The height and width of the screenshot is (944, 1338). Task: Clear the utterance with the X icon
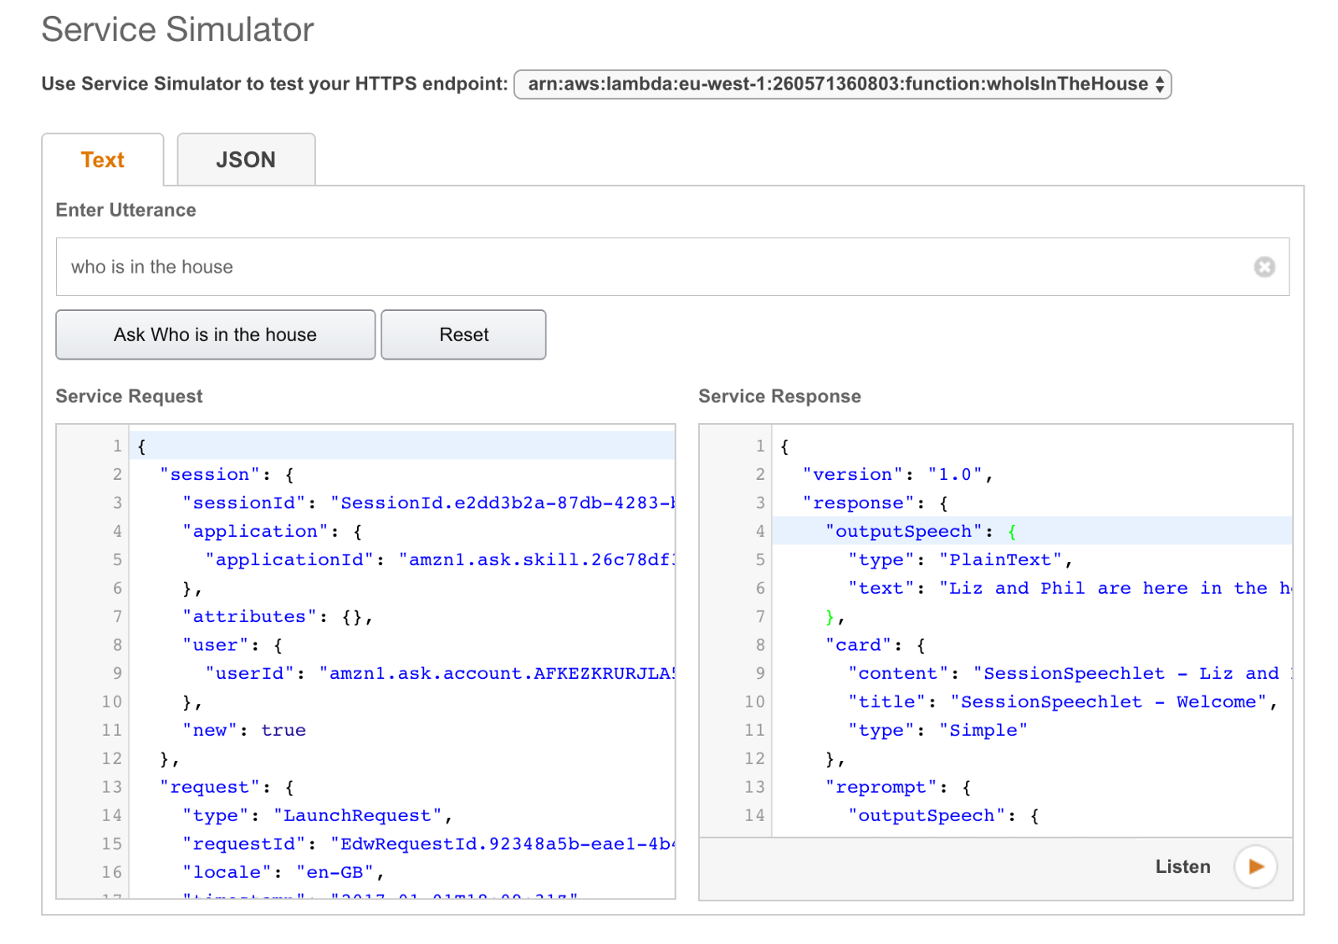(1264, 267)
